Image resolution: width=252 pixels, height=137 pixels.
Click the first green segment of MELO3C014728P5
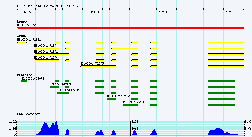click(x=112, y=99)
